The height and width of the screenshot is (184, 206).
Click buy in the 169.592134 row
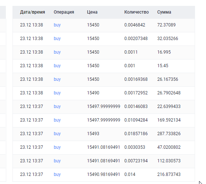coord(57,120)
